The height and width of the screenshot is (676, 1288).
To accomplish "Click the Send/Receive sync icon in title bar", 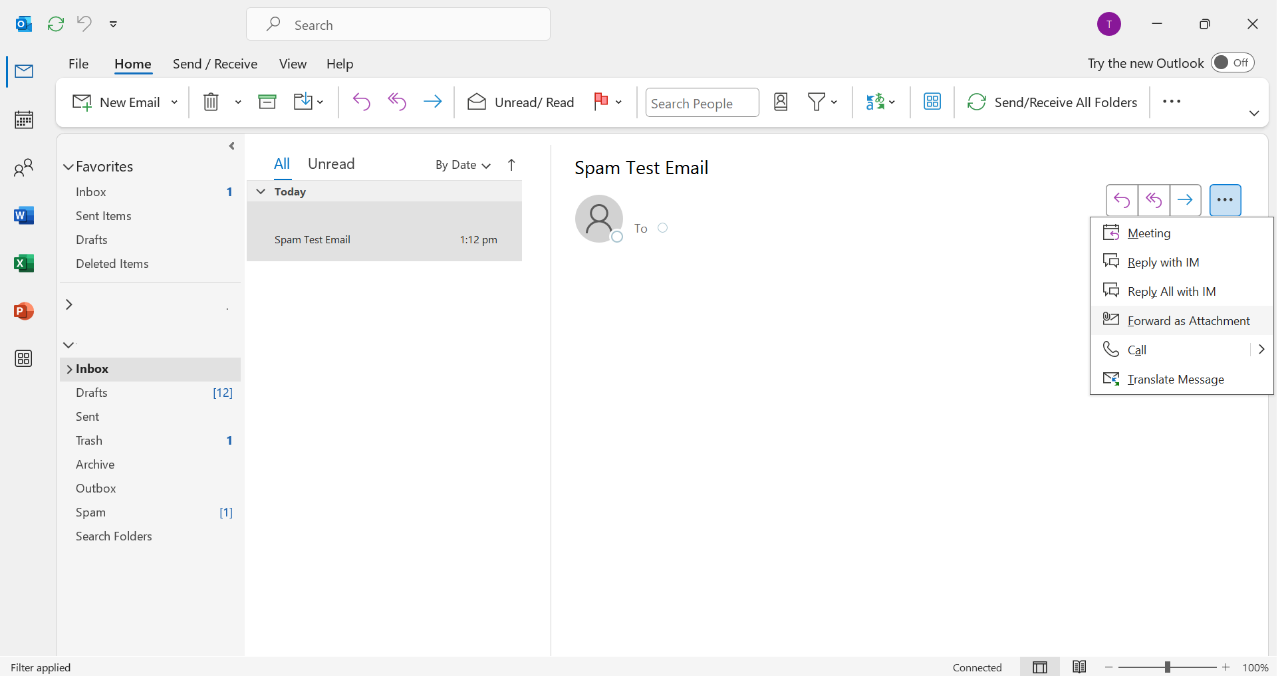I will [56, 25].
